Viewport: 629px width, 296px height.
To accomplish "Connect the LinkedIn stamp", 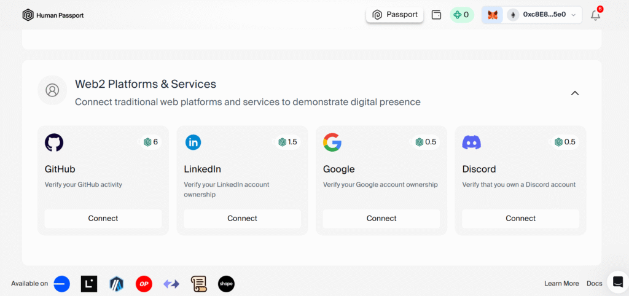I will pyautogui.click(x=242, y=219).
